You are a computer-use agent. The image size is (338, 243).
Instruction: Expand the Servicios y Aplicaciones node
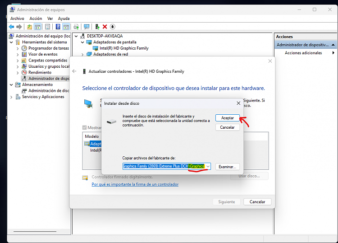[x=11, y=97]
